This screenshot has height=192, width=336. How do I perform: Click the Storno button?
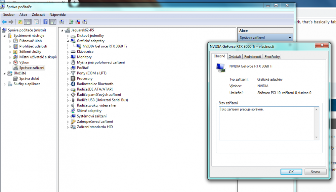(315, 172)
